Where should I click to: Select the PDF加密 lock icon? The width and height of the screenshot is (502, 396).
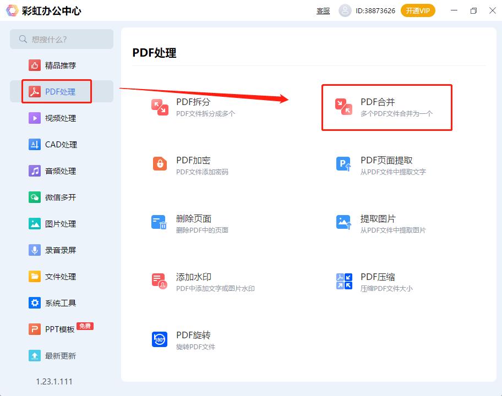click(x=160, y=164)
